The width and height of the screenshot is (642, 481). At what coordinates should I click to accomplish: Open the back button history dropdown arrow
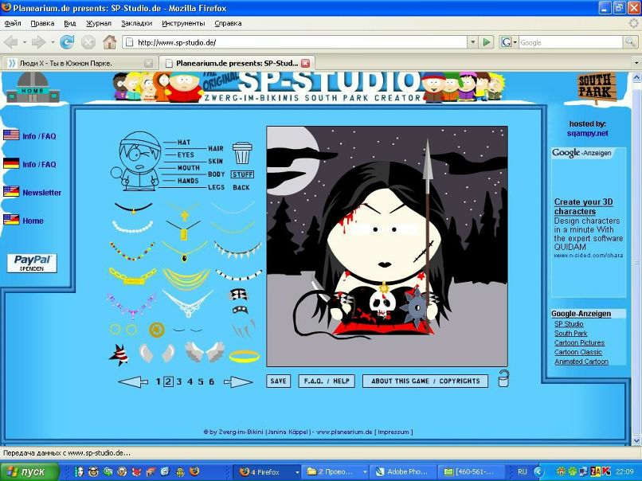[x=23, y=42]
